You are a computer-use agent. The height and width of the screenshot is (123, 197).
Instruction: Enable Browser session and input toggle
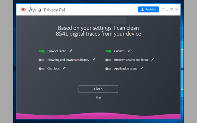(108, 60)
